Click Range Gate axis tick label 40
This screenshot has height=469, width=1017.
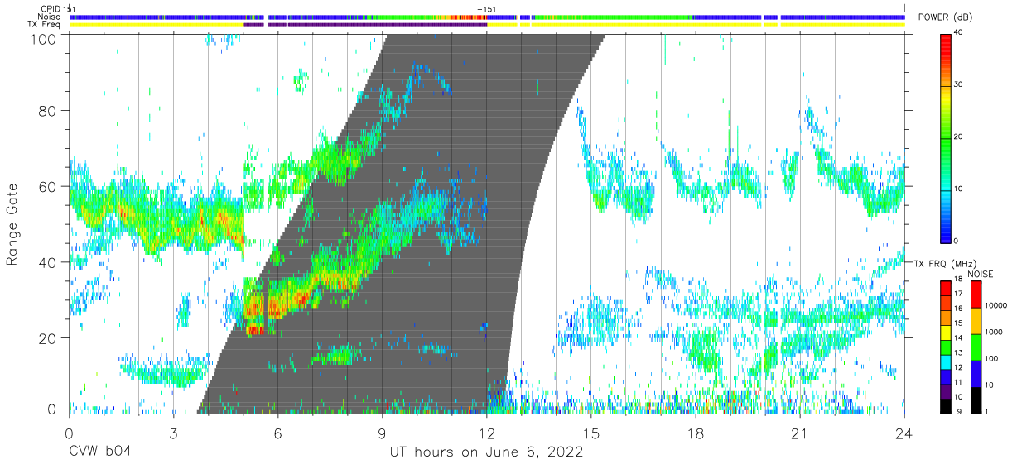(x=48, y=262)
